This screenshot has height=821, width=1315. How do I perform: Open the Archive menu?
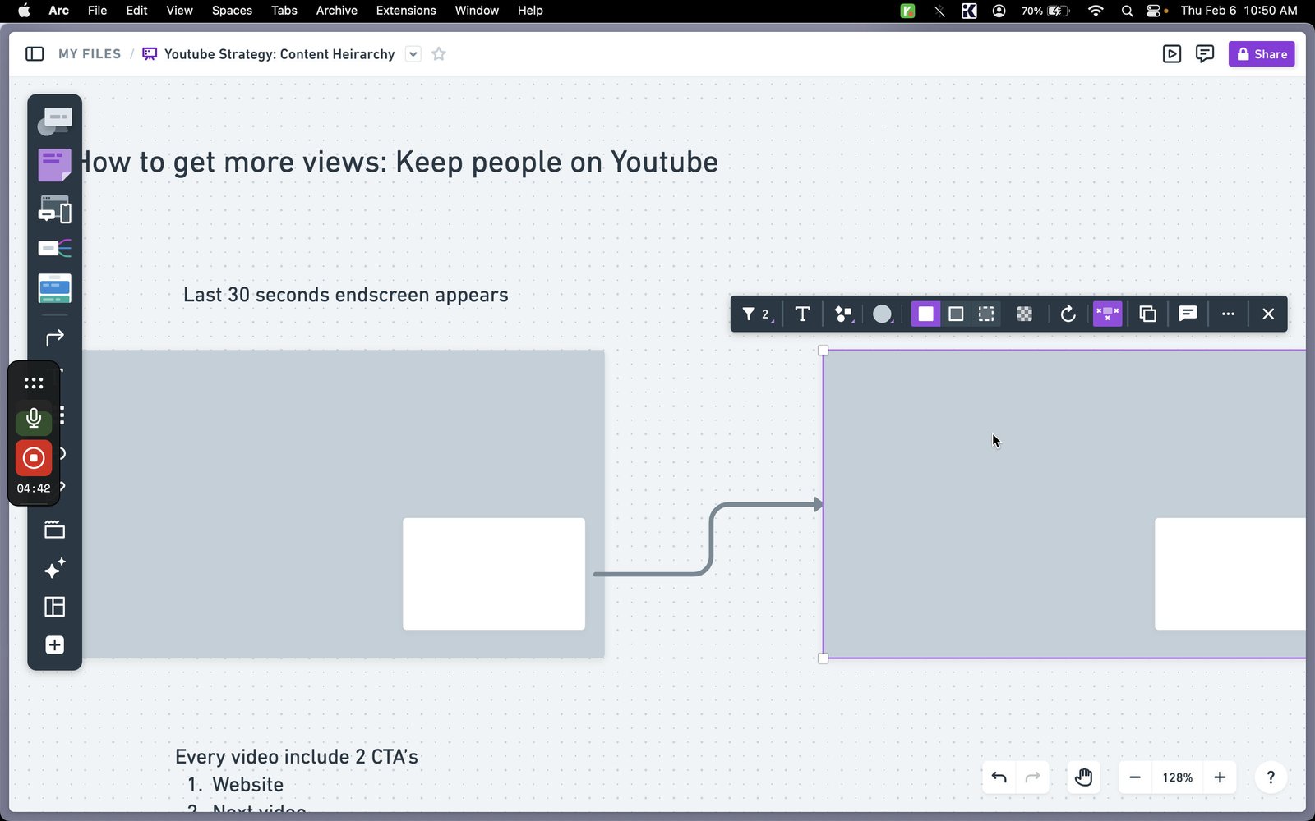coord(336,11)
